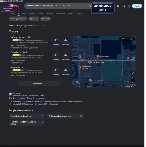The width and height of the screenshot is (146, 147).
Task: Click Directions icon for Modern Doral
Action: click(x=65, y=70)
